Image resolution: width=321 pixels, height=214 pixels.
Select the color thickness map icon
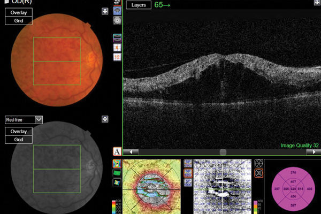[x=117, y=163]
